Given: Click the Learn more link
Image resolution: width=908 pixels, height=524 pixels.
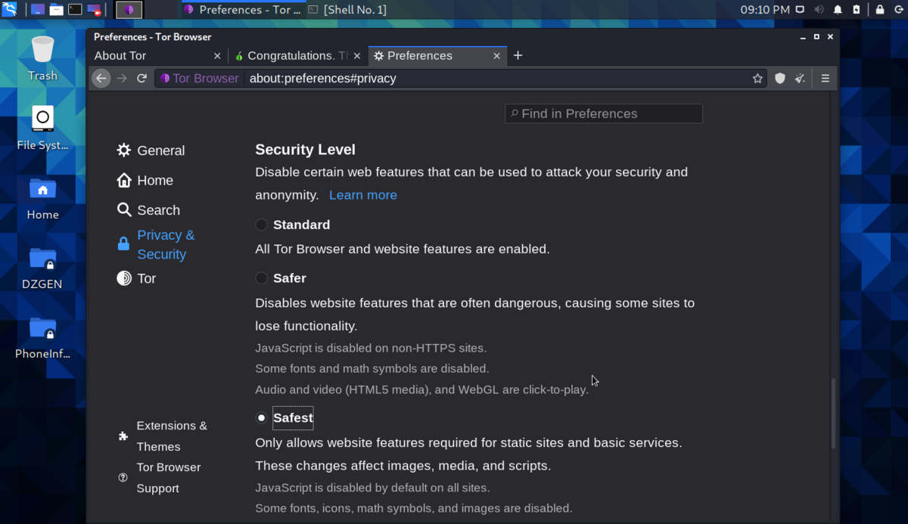Looking at the screenshot, I should (x=363, y=195).
